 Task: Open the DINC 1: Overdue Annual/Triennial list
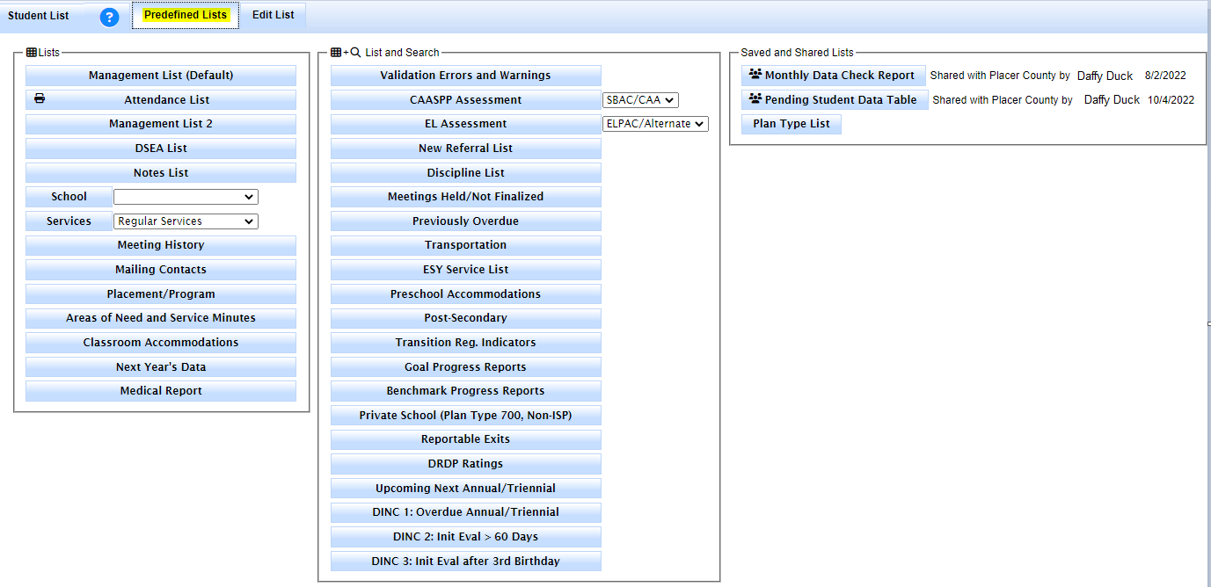(x=465, y=511)
